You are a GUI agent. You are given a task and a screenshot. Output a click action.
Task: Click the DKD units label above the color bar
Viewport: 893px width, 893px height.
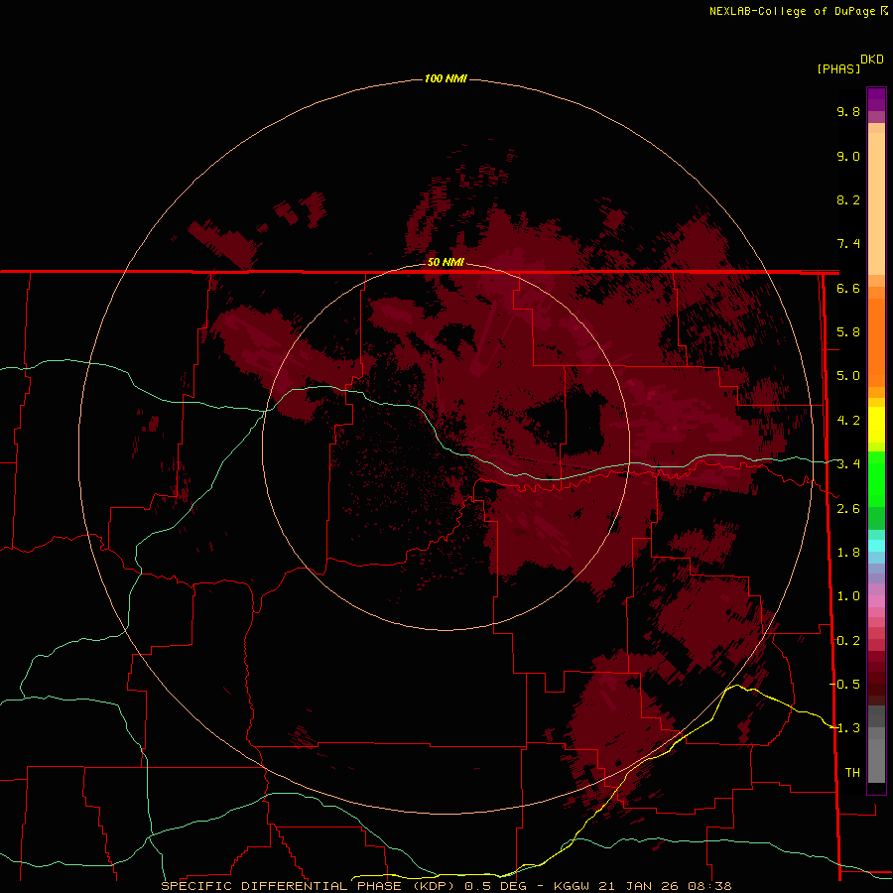(871, 60)
